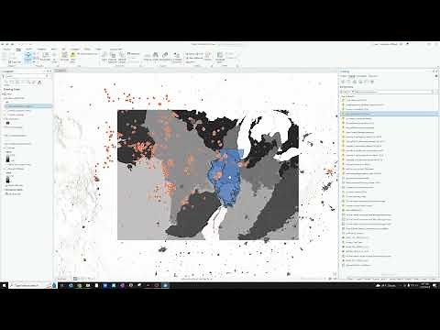Open the Edit ribbon tab

tap(63, 49)
